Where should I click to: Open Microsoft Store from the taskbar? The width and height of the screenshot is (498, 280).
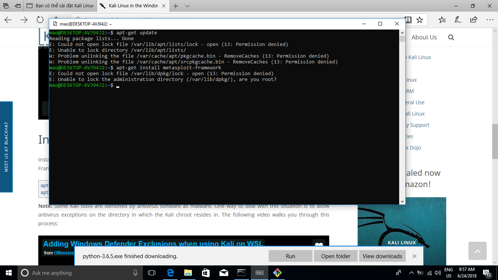point(206,273)
